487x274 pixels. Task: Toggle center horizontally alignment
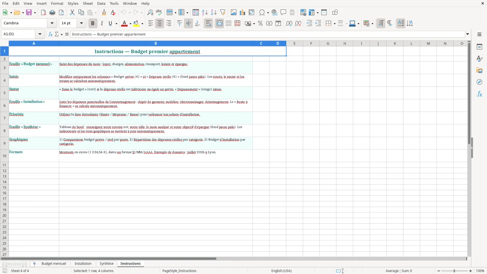coord(159,24)
